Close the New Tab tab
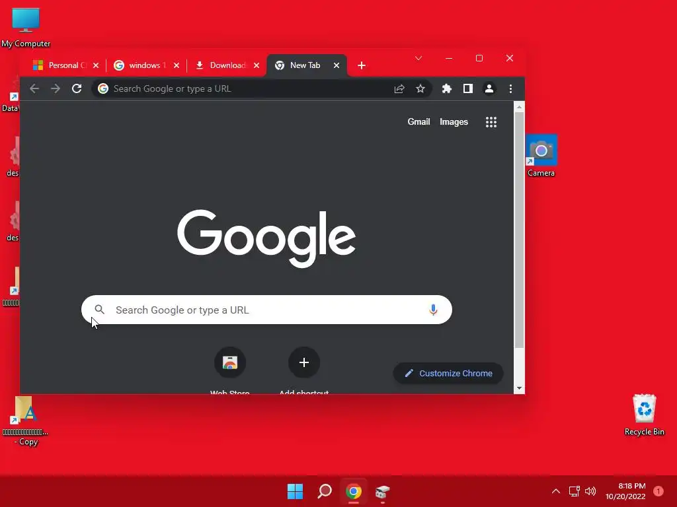 (337, 65)
